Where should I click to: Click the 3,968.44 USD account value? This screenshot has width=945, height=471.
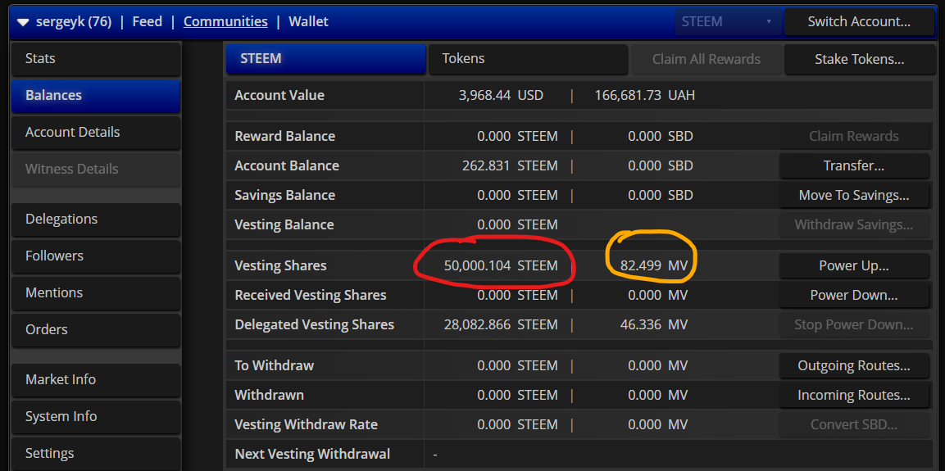click(x=501, y=95)
